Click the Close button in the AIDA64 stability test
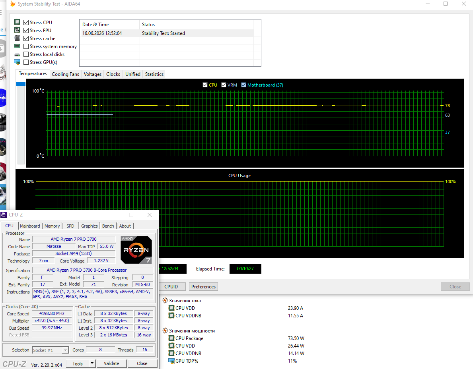Image resolution: width=473 pixels, height=369 pixels. (x=455, y=286)
